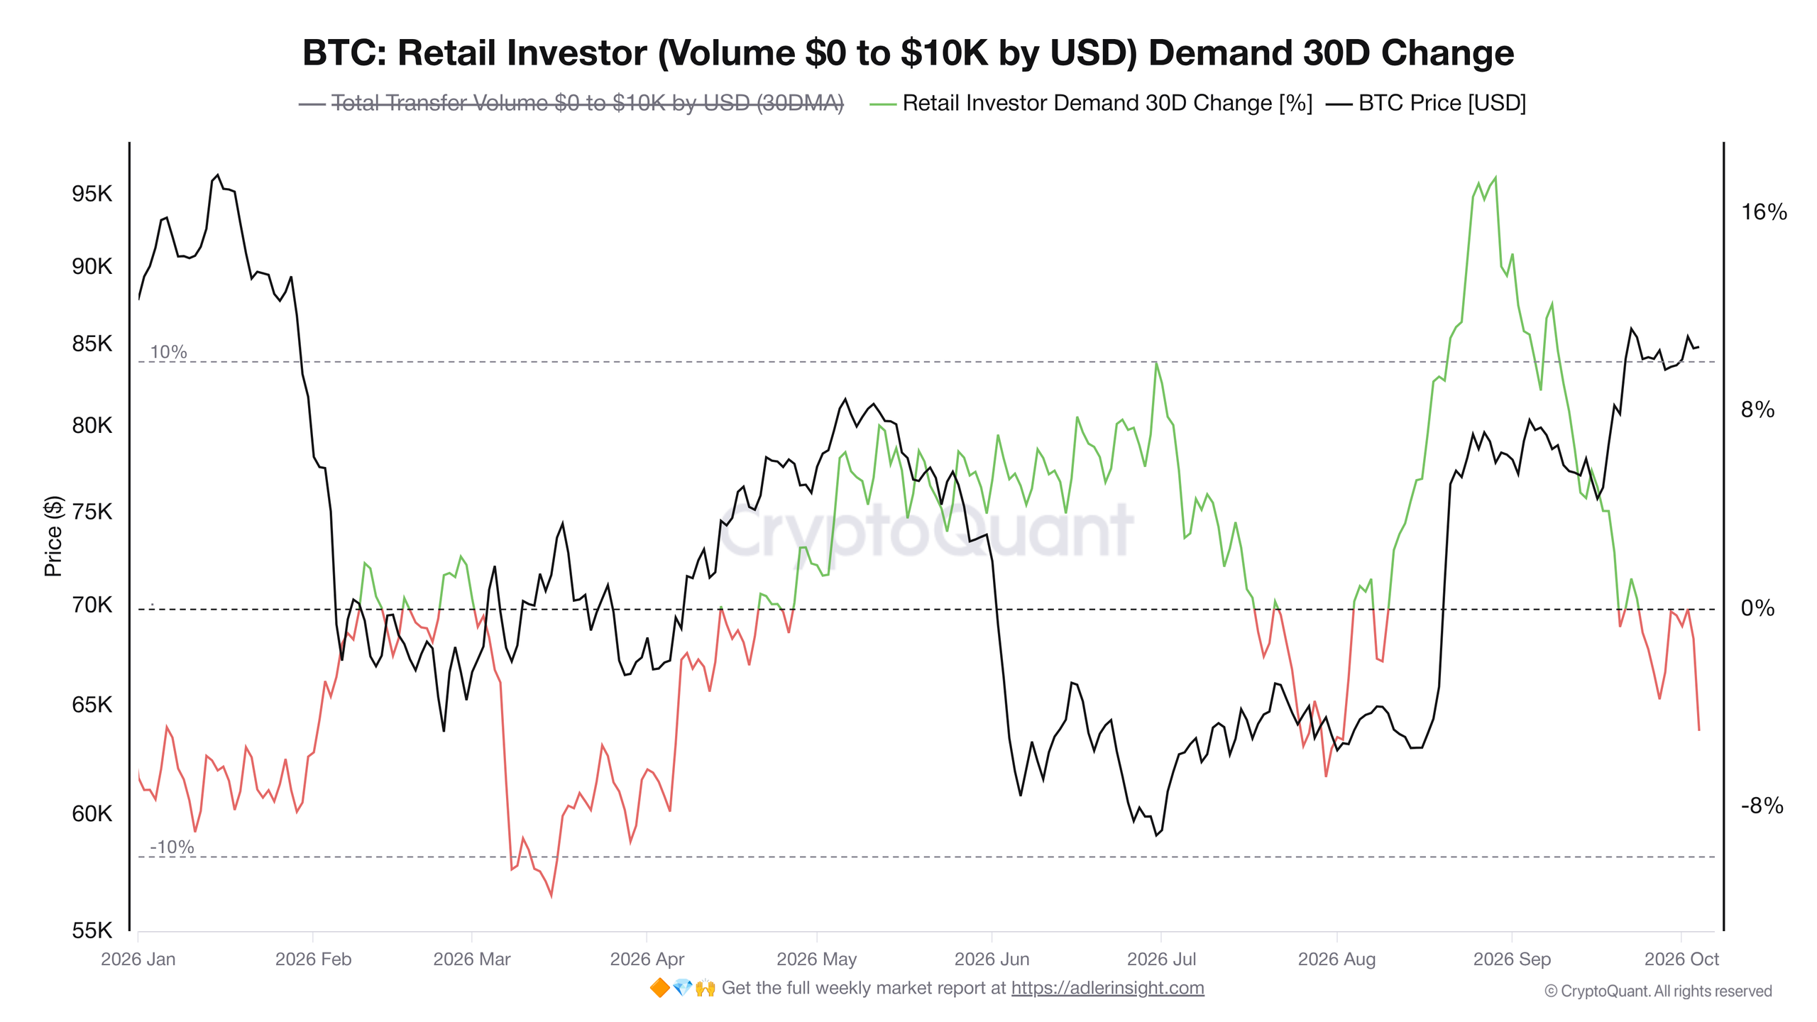Viewport: 1817px width, 1022px height.
Task: Click the '10%' threshold line label
Action: click(168, 352)
